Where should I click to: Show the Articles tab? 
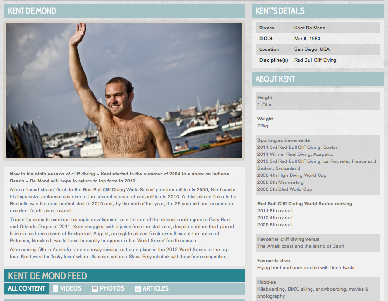point(152,288)
